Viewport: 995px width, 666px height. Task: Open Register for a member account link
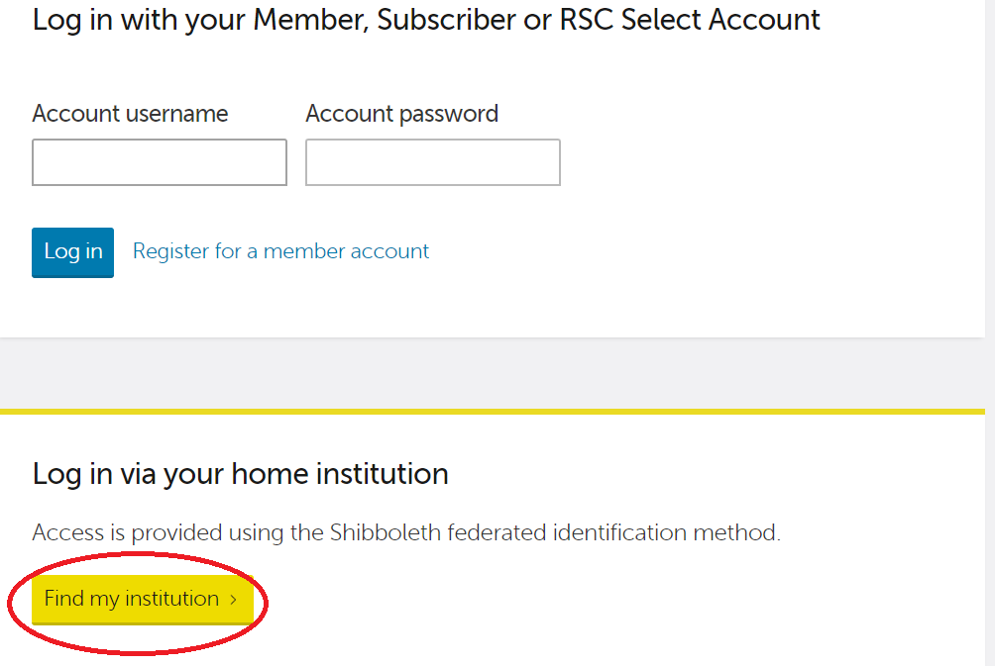pos(280,251)
